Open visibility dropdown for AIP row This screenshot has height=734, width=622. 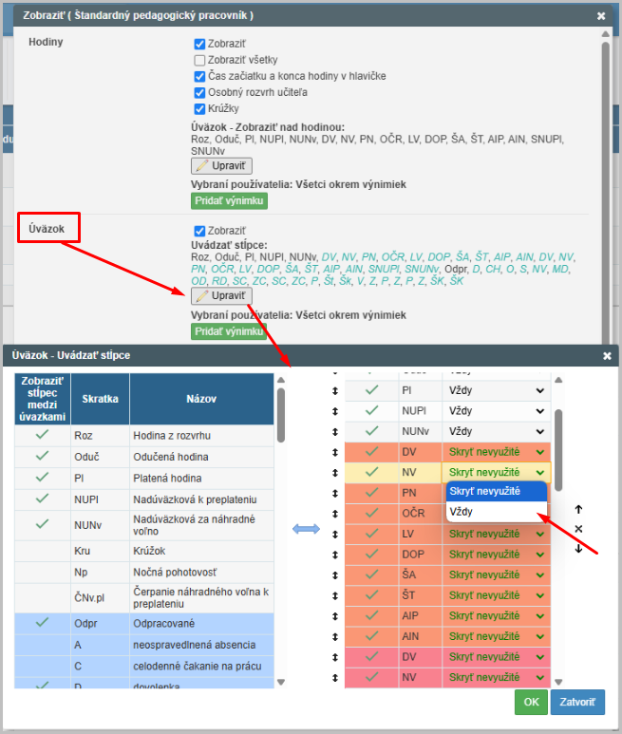point(496,616)
